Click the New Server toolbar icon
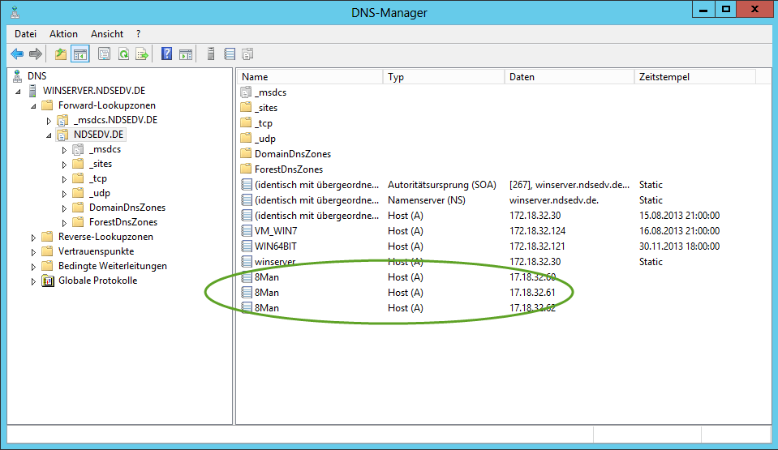Screen dimensions: 778x450 pos(211,54)
